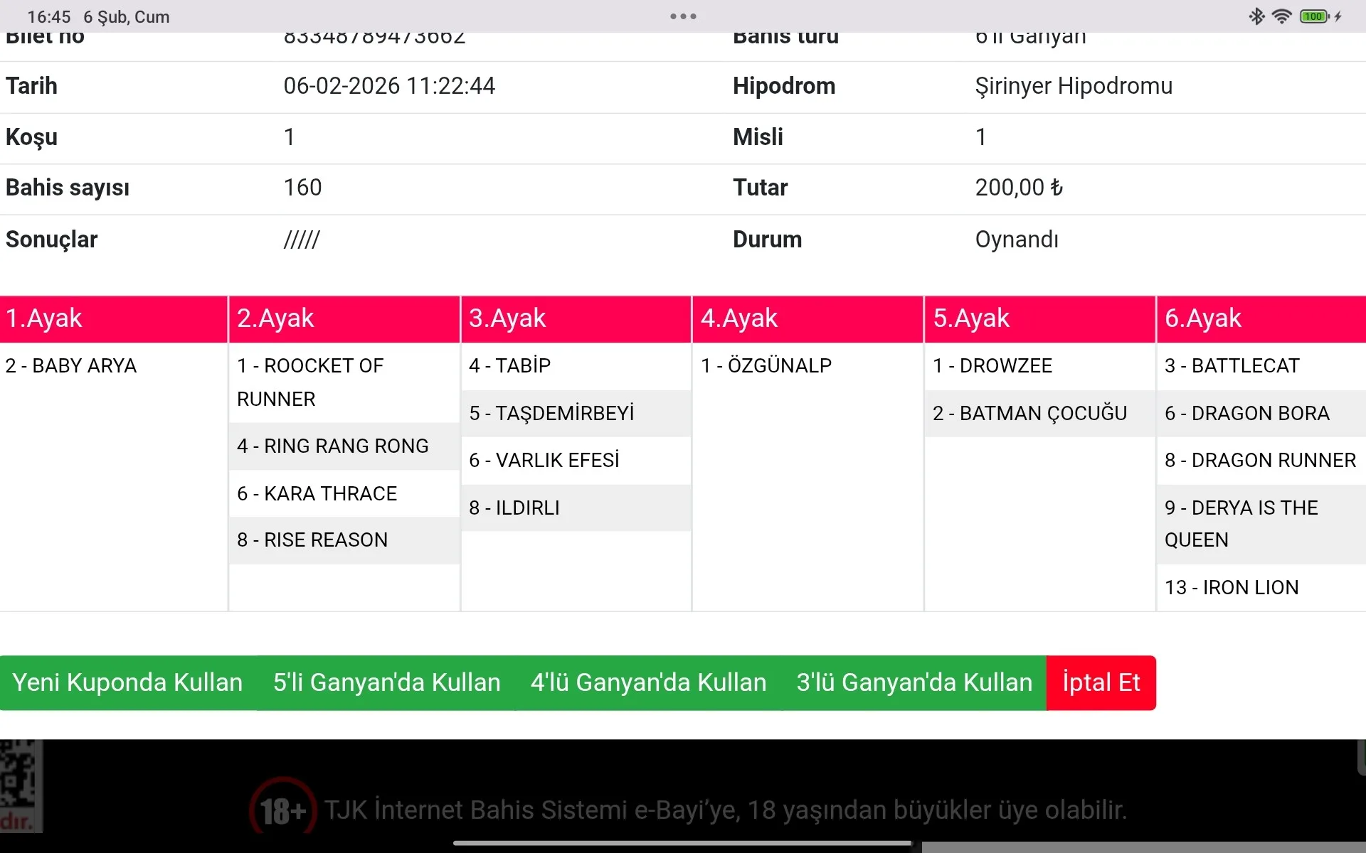
Task: Tap the three-dot multitasking icon
Action: coord(683,16)
